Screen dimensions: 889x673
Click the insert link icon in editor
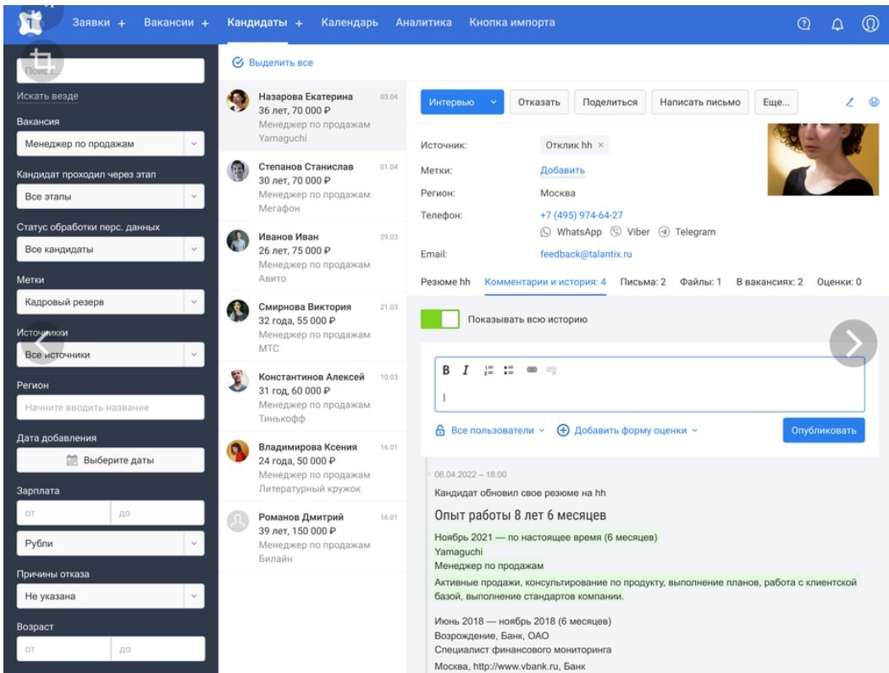click(532, 371)
